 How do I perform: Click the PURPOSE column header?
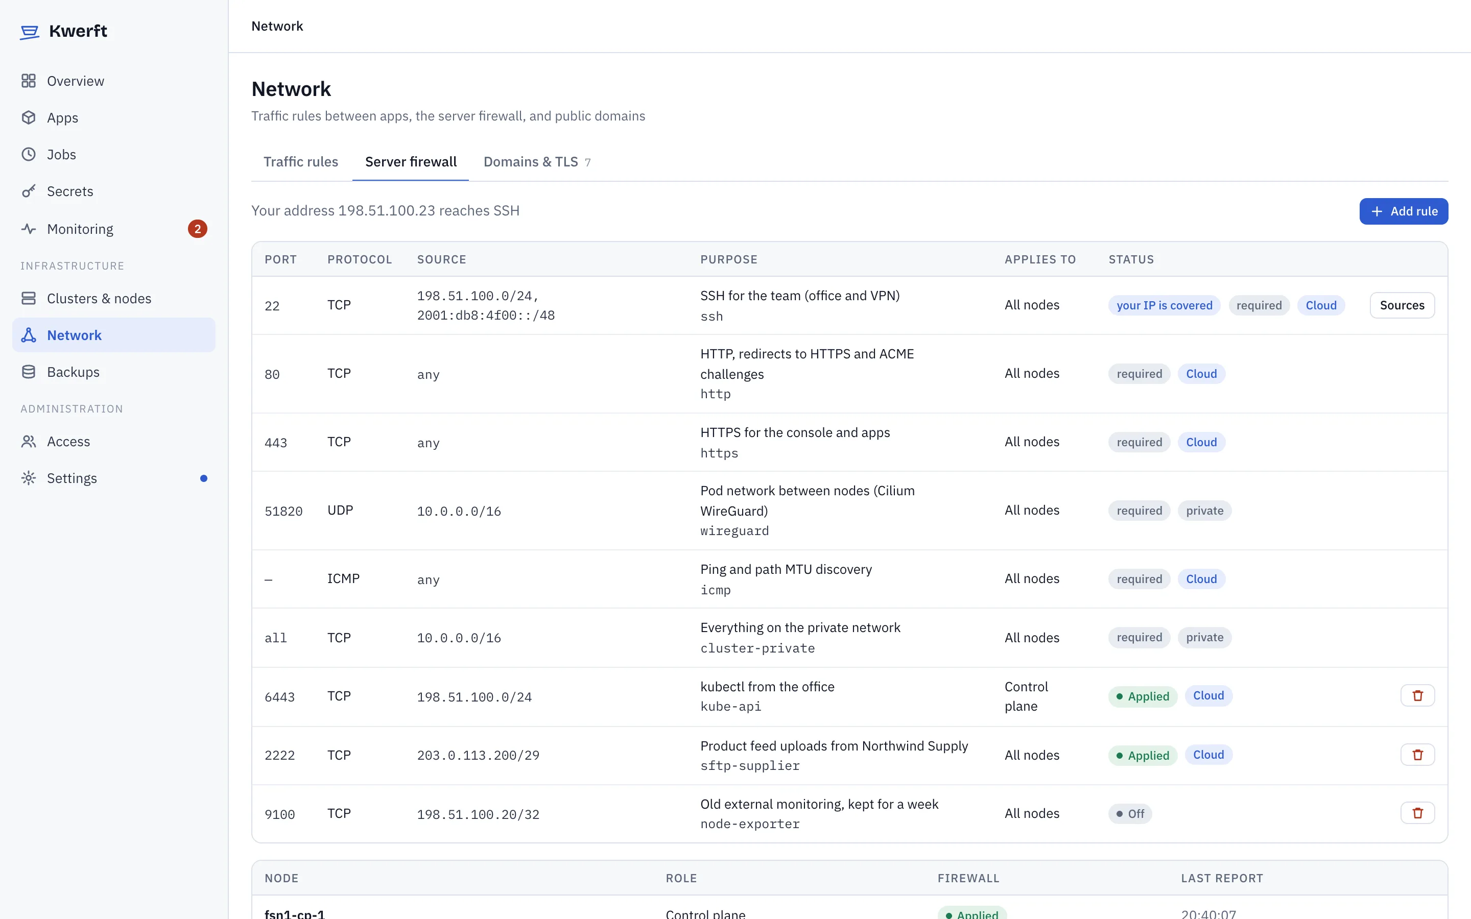point(729,259)
